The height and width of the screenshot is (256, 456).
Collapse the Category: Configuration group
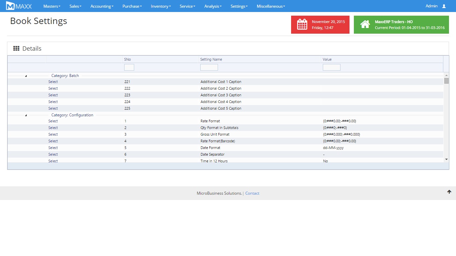26,115
